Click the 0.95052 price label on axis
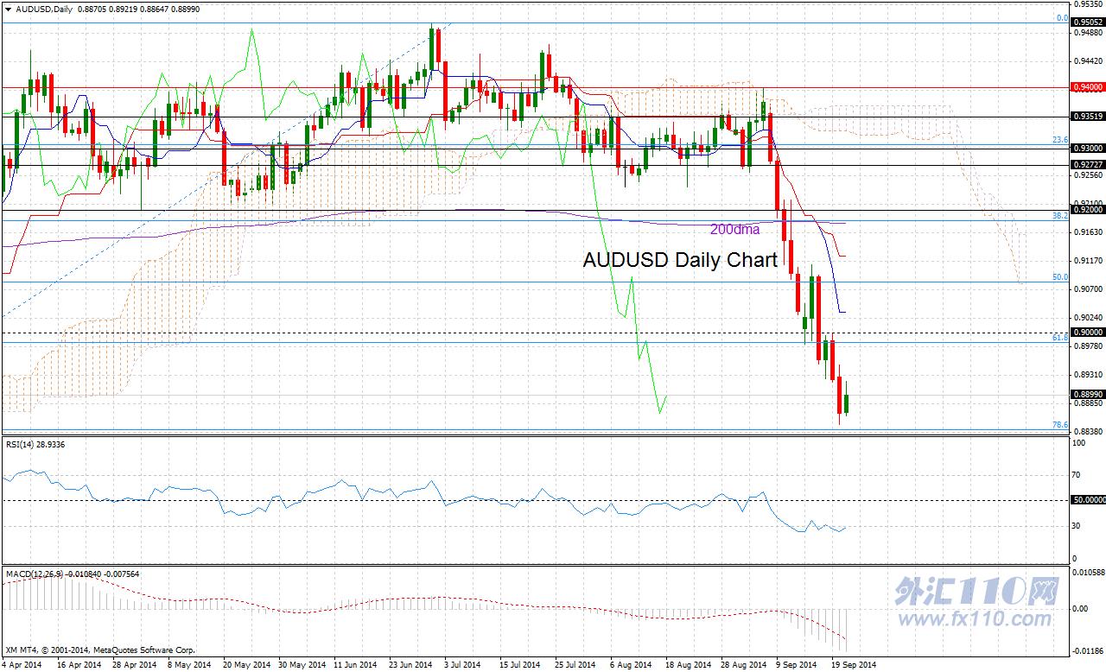Viewport: 1106px width, 672px height. [1086, 22]
